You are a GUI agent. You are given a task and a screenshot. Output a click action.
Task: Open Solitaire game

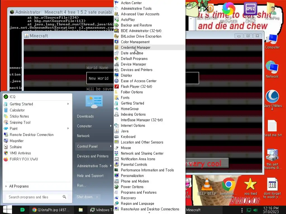coord(37,147)
